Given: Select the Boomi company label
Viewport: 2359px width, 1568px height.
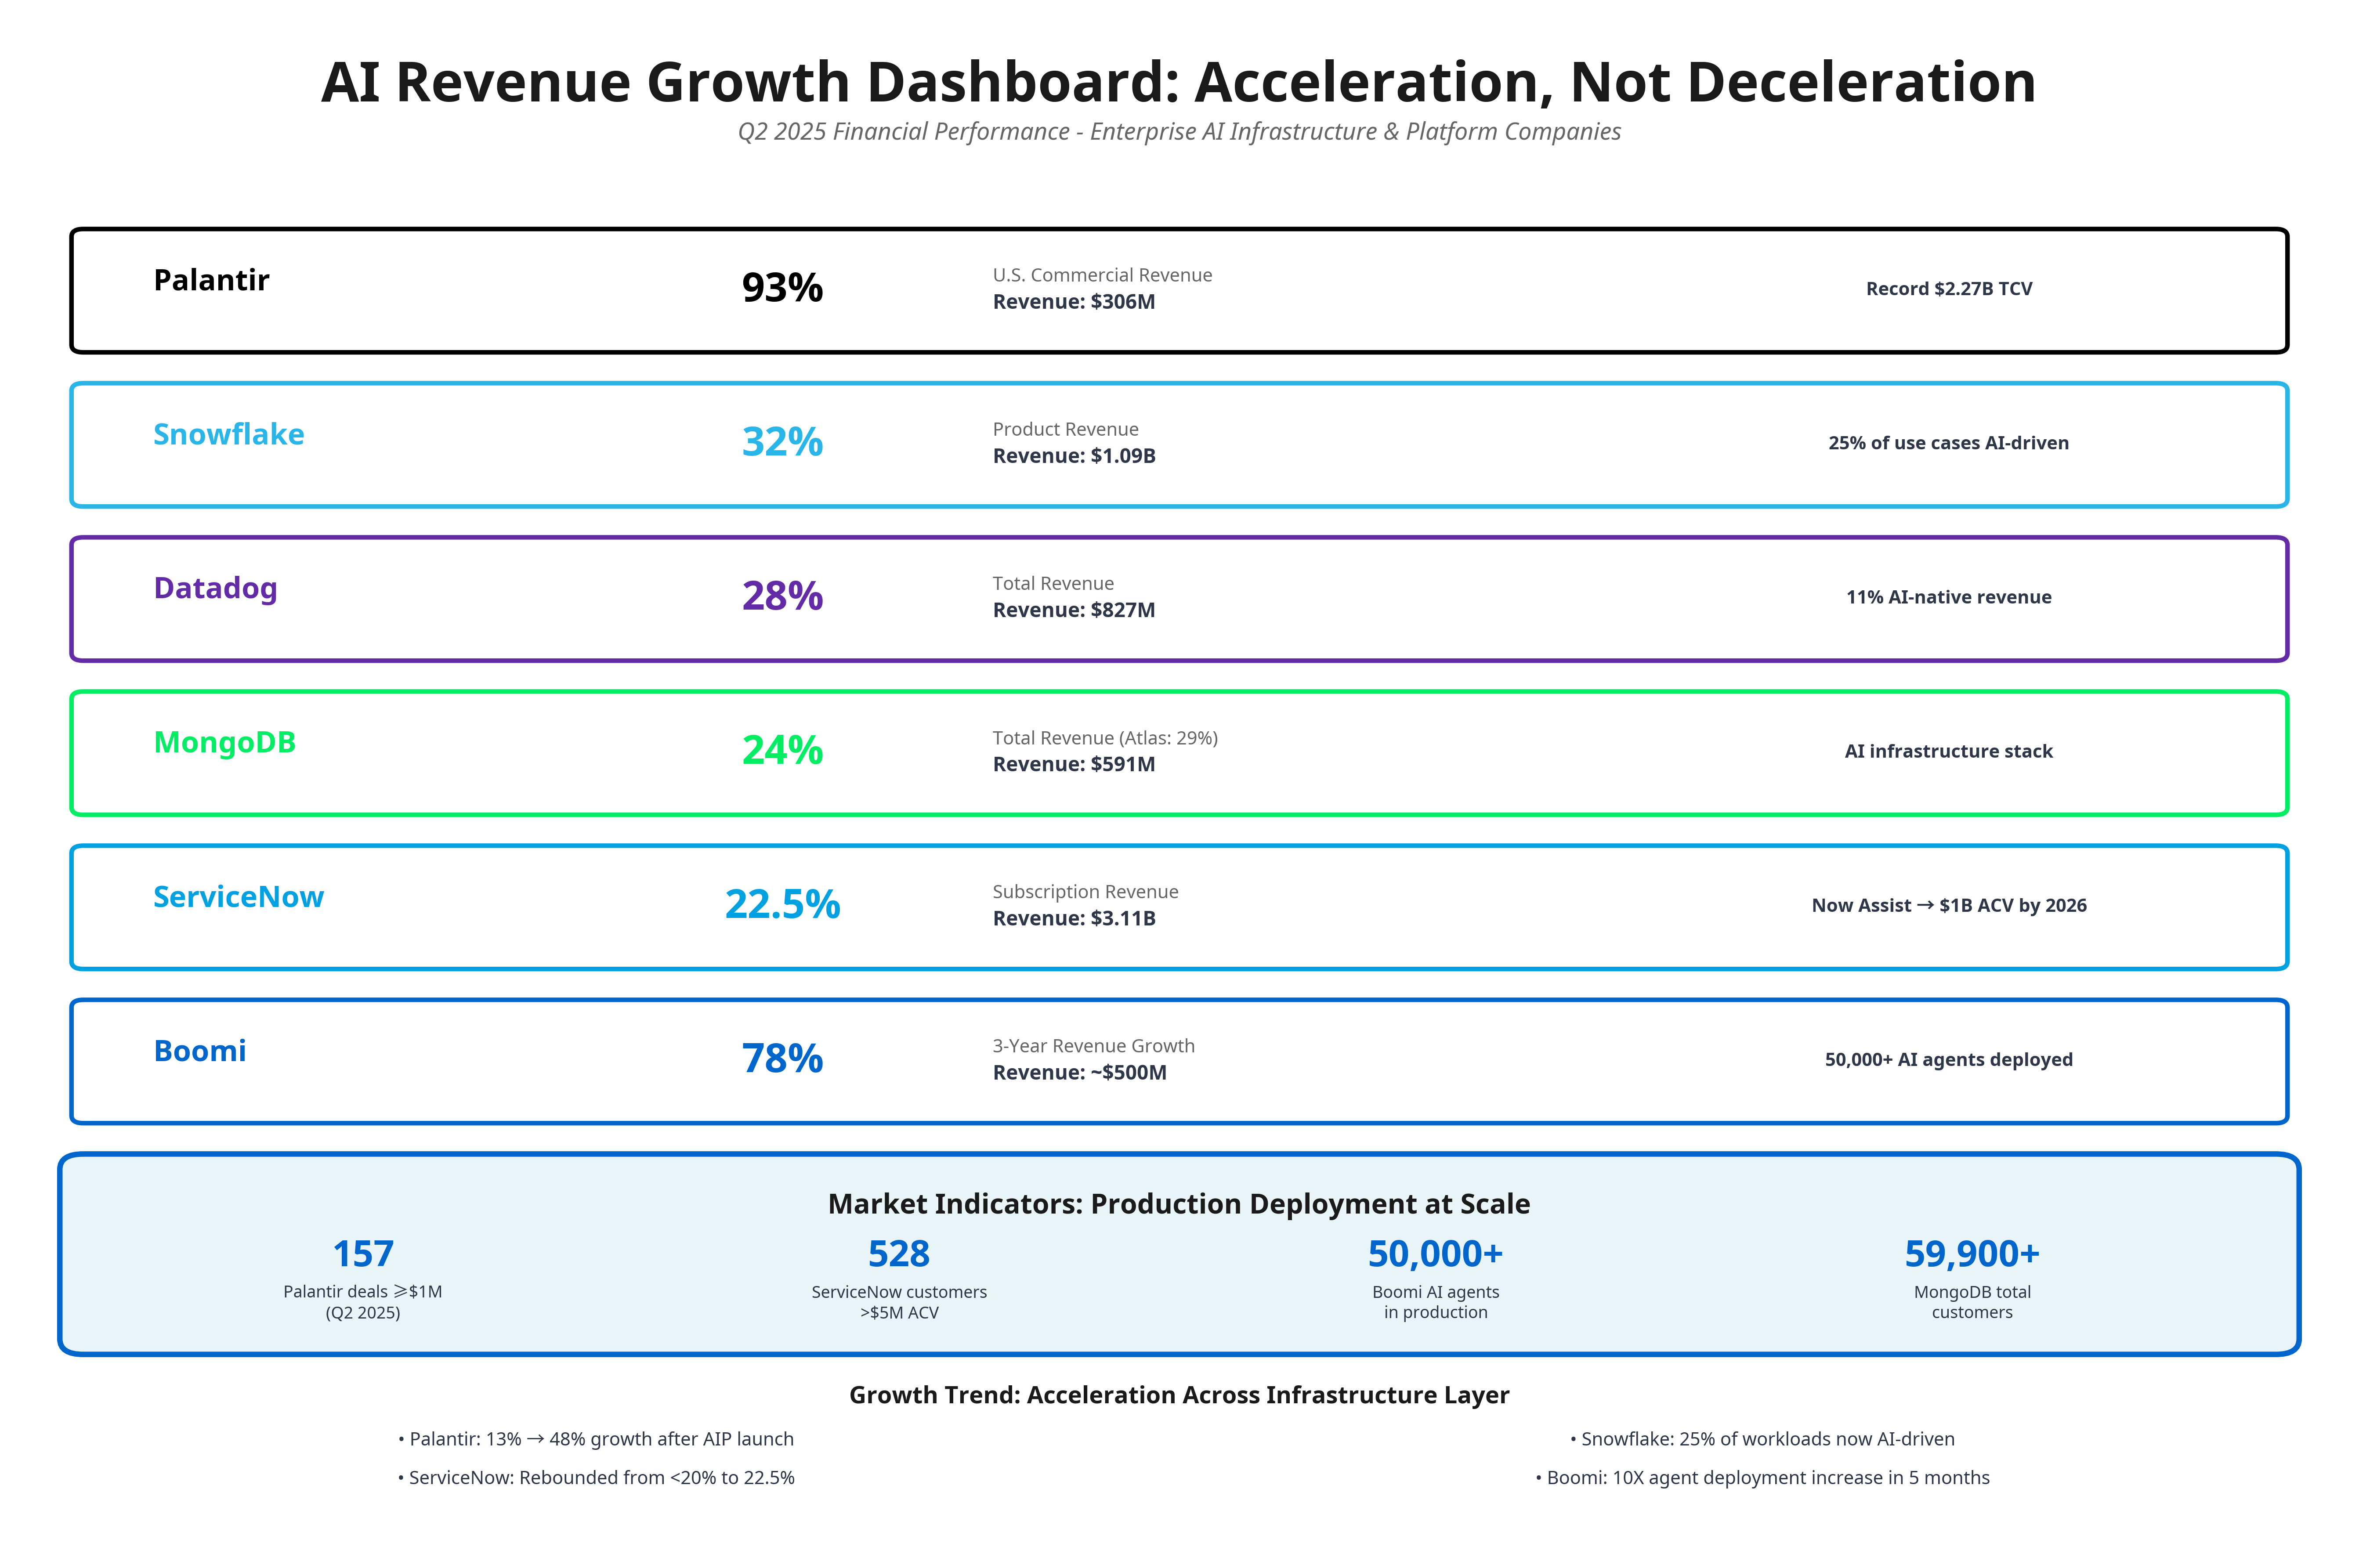Looking at the screenshot, I should pyautogui.click(x=199, y=1050).
